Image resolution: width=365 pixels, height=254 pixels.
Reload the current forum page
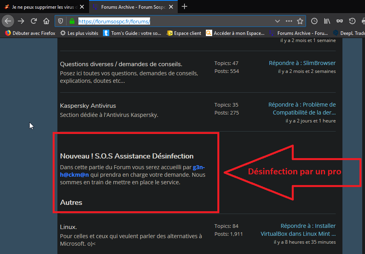(34, 21)
